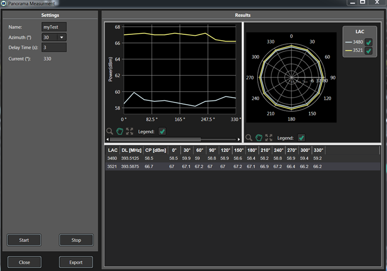Click the line chart zoom magnifier icon
This screenshot has height=271, width=387.
[x=110, y=131]
